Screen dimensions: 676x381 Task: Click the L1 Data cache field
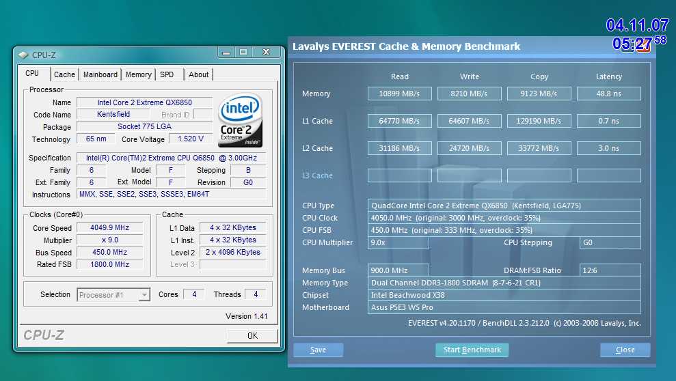click(233, 227)
